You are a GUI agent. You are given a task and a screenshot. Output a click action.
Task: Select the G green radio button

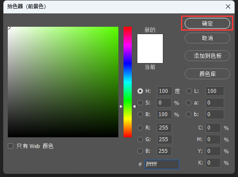click(x=140, y=139)
